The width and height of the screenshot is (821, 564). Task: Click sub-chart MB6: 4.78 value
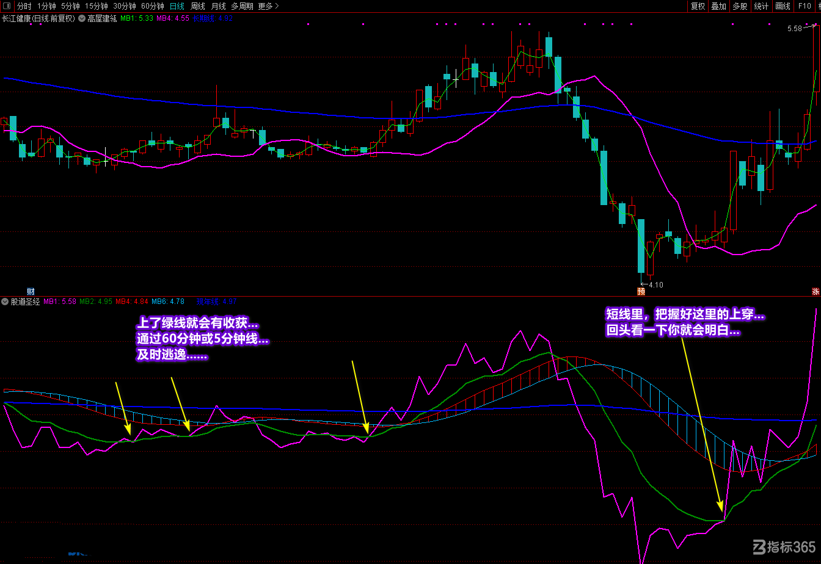click(168, 302)
